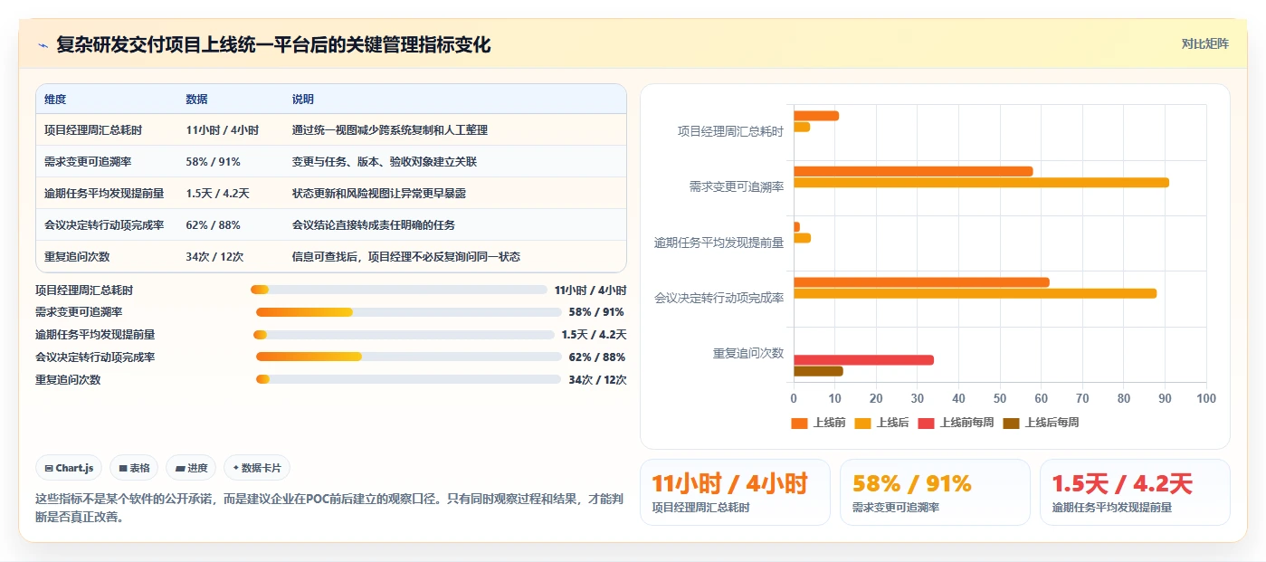
Task: Click the 需求变更可追溯率 progress bar
Action: 409,311
